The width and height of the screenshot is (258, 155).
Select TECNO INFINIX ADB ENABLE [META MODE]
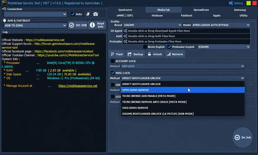coord(183,96)
